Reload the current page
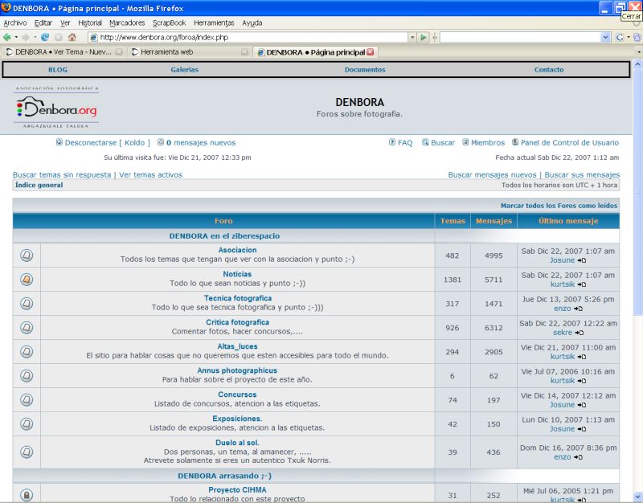 tap(45, 37)
